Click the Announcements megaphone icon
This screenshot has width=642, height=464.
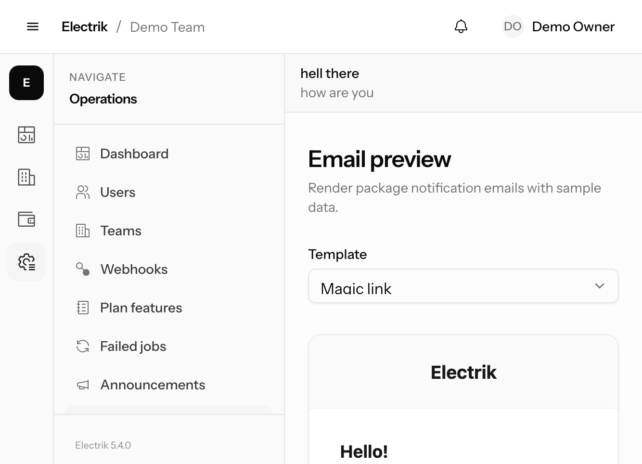point(83,385)
